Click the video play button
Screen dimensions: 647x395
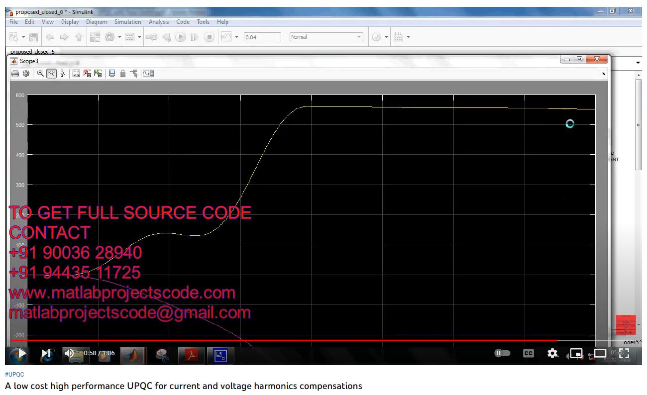click(21, 354)
